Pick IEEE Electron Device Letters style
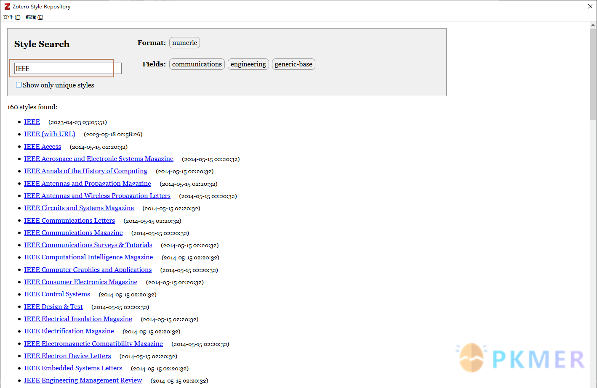Viewport: 597px width, 388px height. tap(67, 356)
